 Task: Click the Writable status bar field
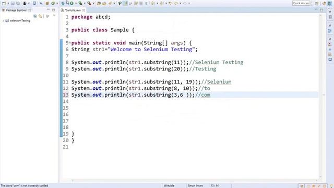tap(169, 186)
